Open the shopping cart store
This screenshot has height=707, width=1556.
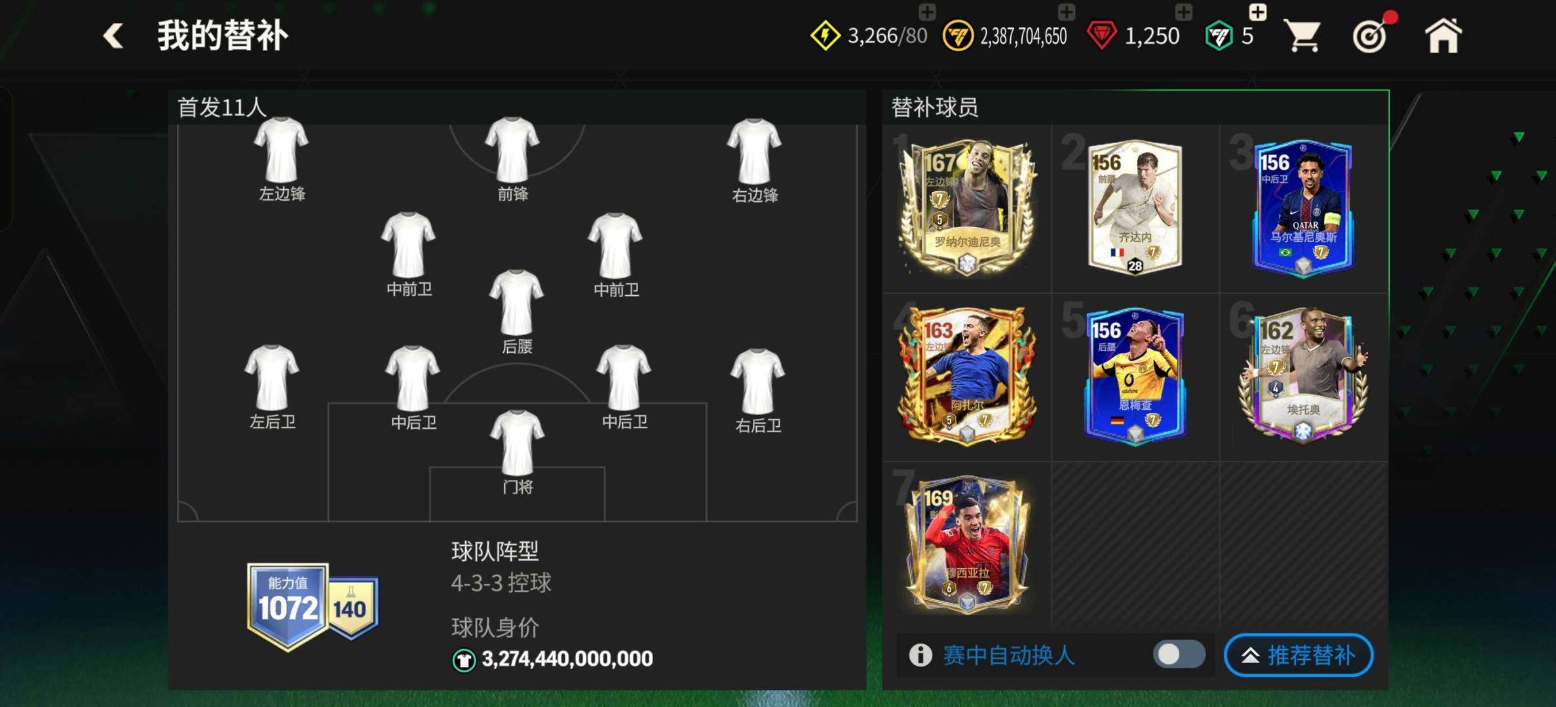point(1302,35)
